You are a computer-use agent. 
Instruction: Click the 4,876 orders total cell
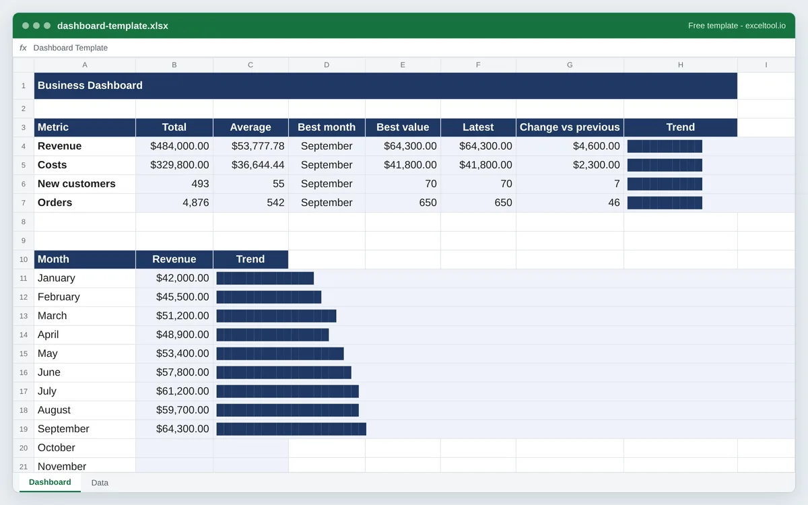174,203
